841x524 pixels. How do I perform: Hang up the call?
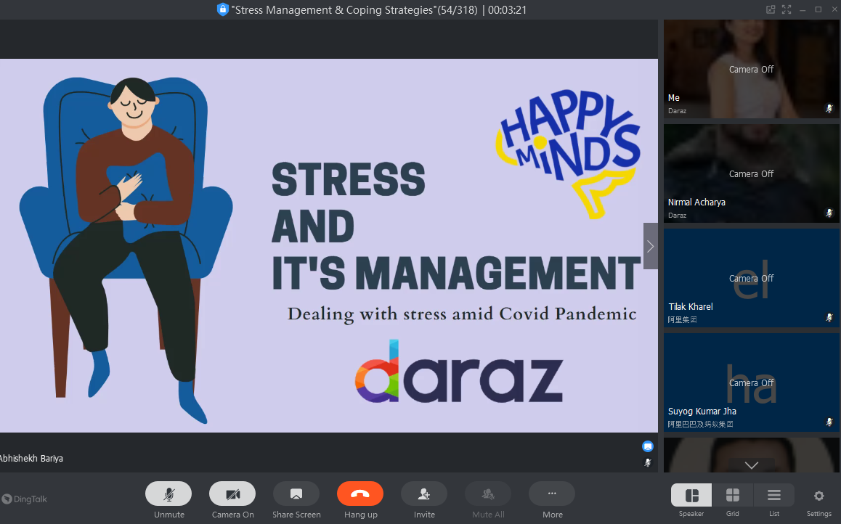tap(360, 494)
